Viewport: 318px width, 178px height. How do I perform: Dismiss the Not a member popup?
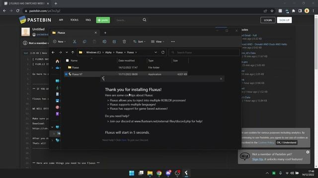point(308,152)
